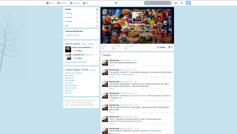The height and width of the screenshot is (134, 237).
Task: Open the Me profile tab
Action: tap(86, 3)
